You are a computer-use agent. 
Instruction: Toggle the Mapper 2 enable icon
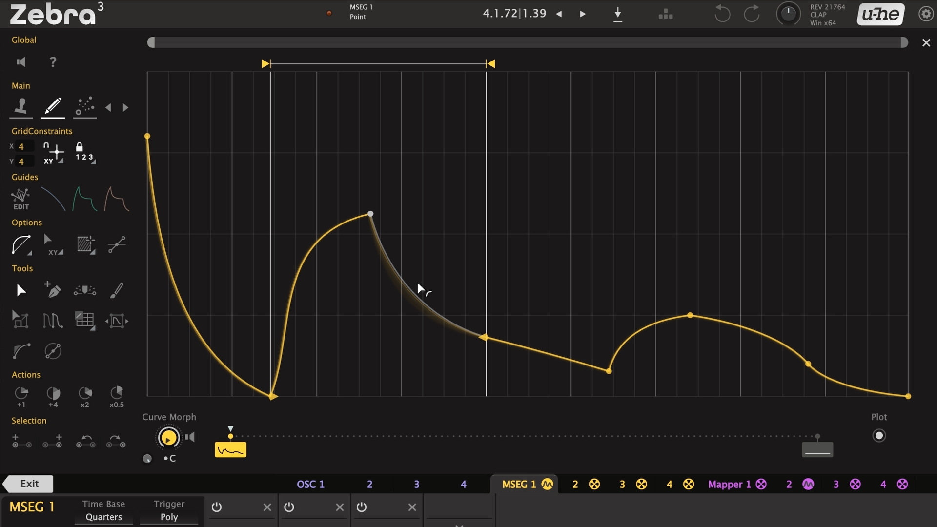pos(808,484)
